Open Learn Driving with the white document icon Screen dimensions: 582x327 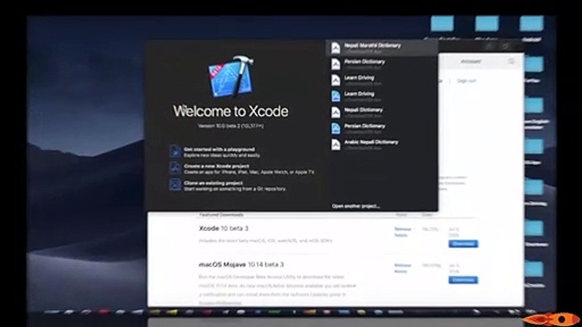point(381,80)
